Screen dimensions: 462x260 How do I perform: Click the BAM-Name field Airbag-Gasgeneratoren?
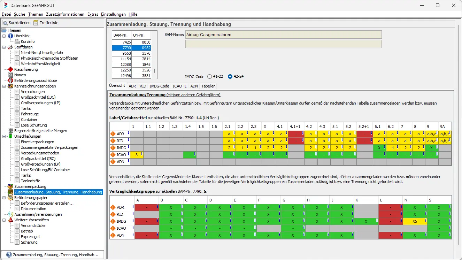(x=283, y=35)
